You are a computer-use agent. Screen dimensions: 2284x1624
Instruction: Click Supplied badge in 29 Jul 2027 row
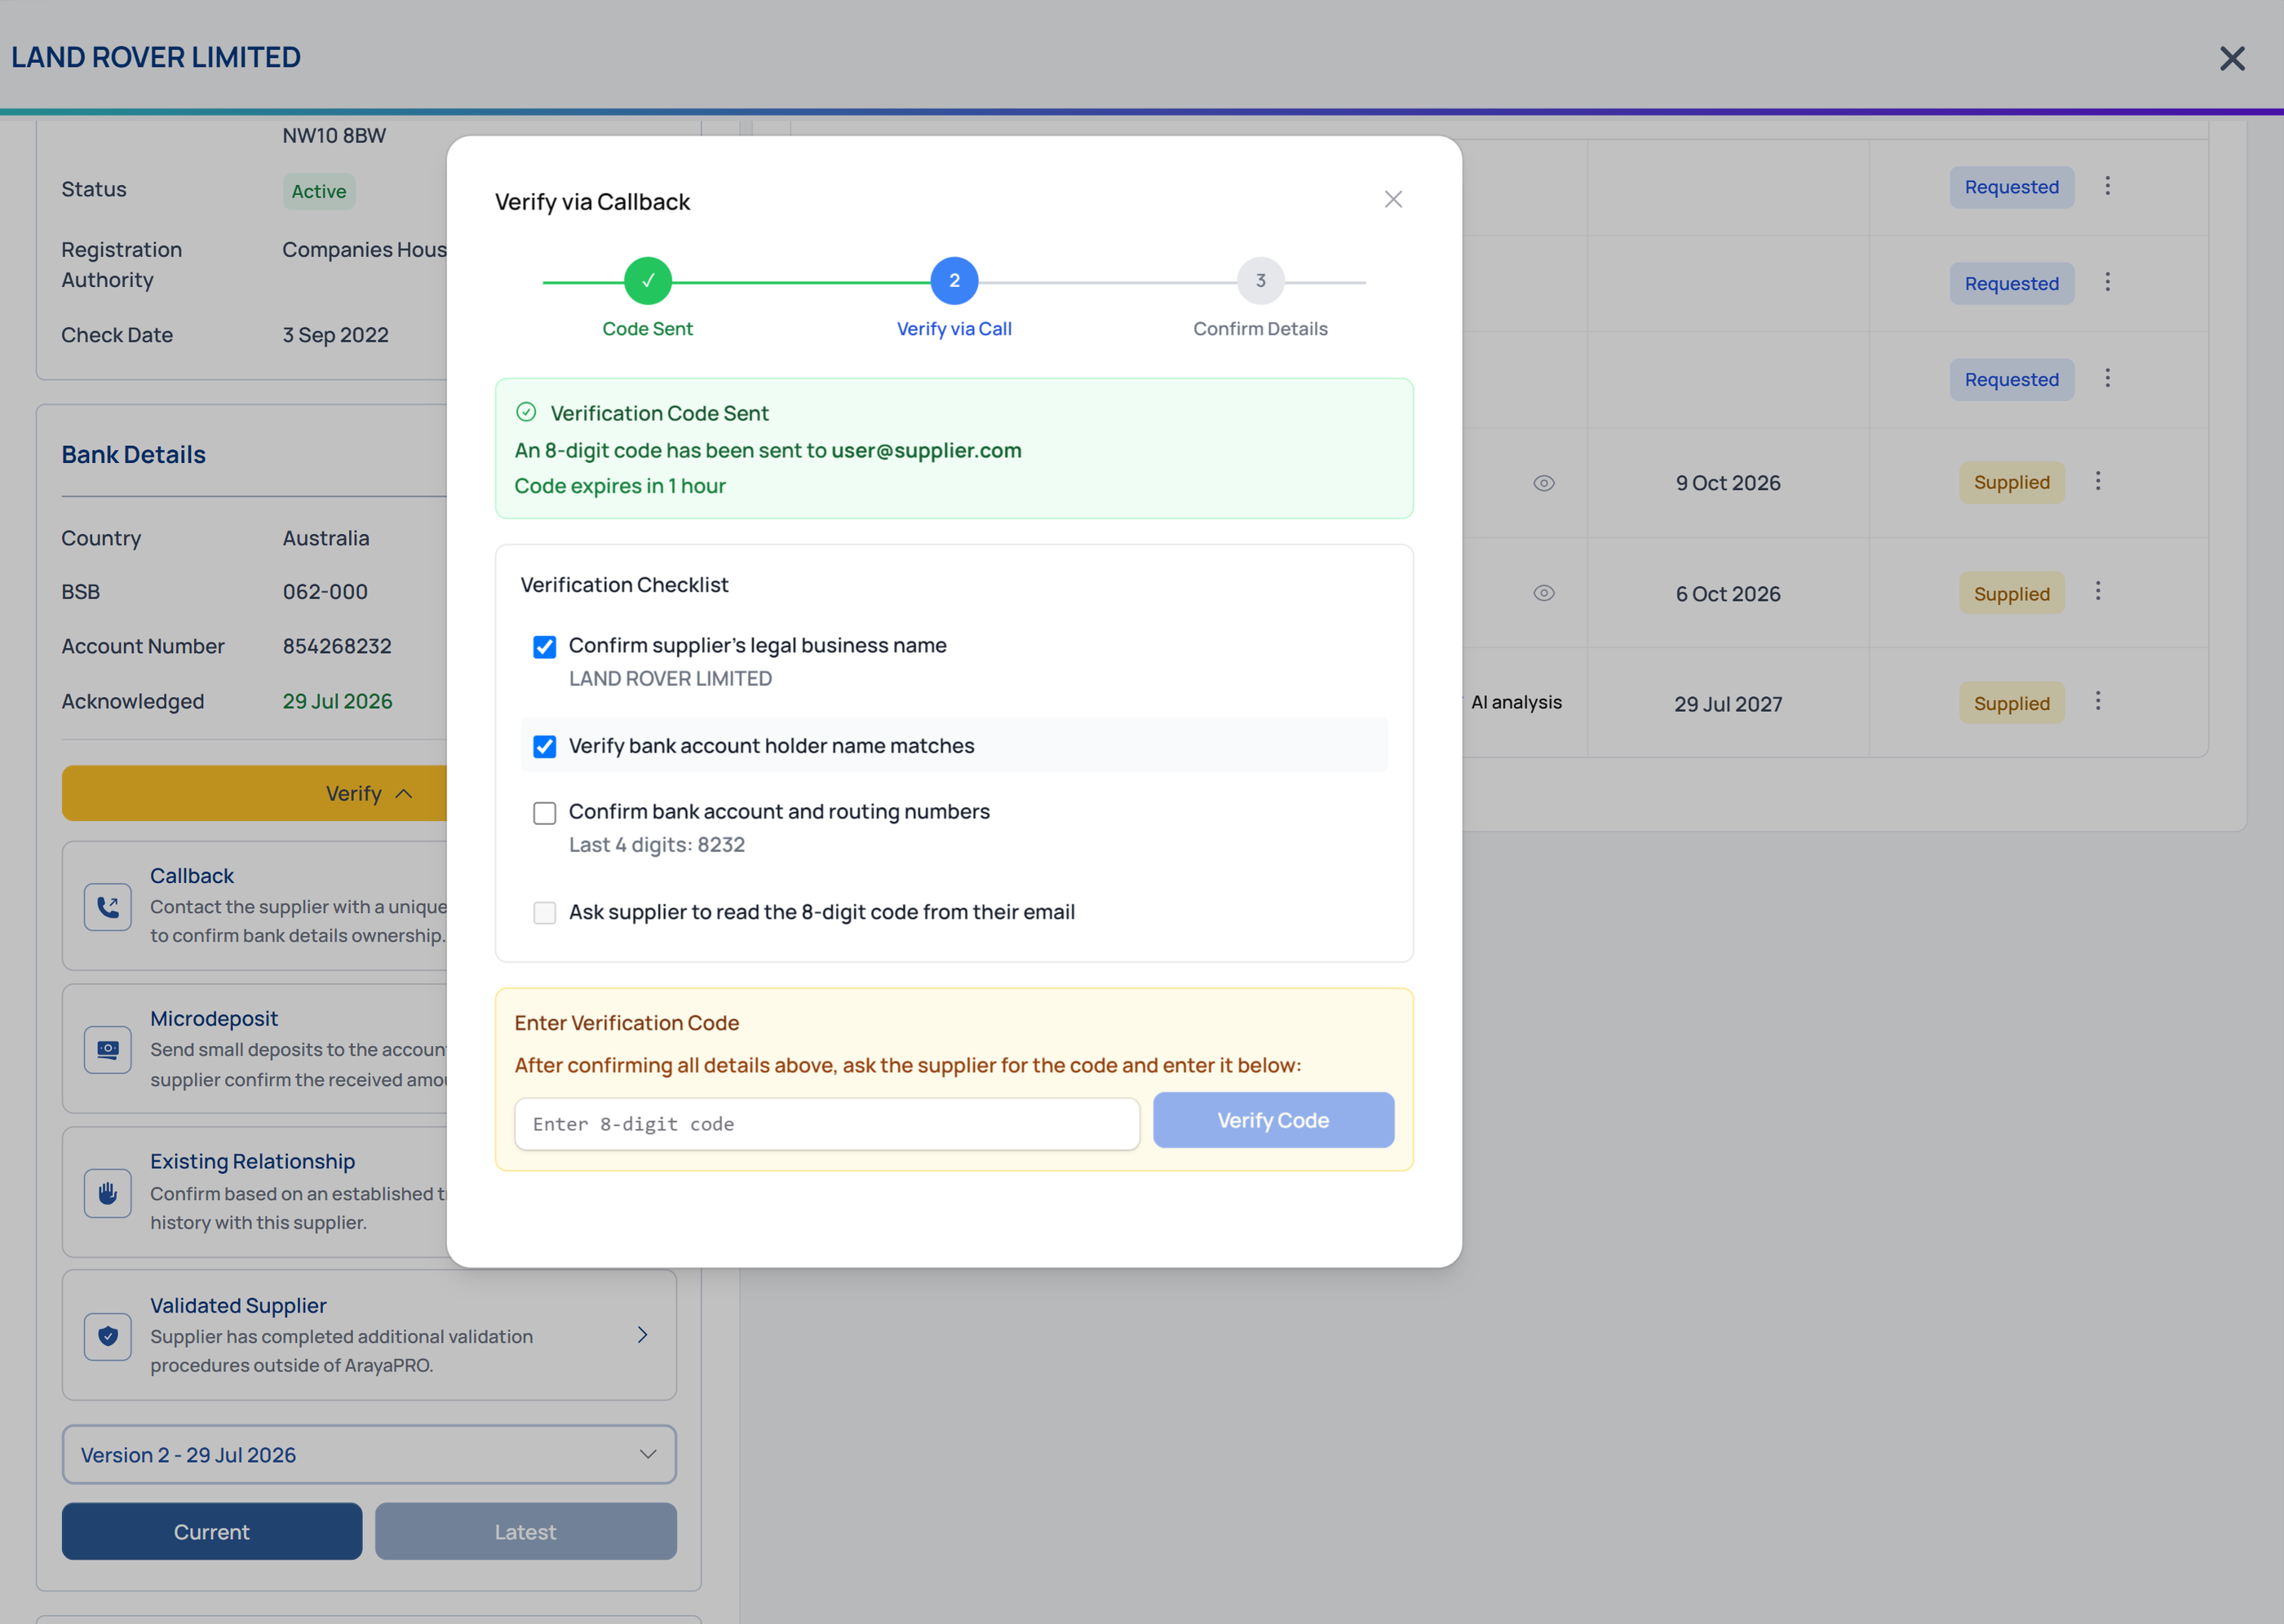click(x=2011, y=703)
